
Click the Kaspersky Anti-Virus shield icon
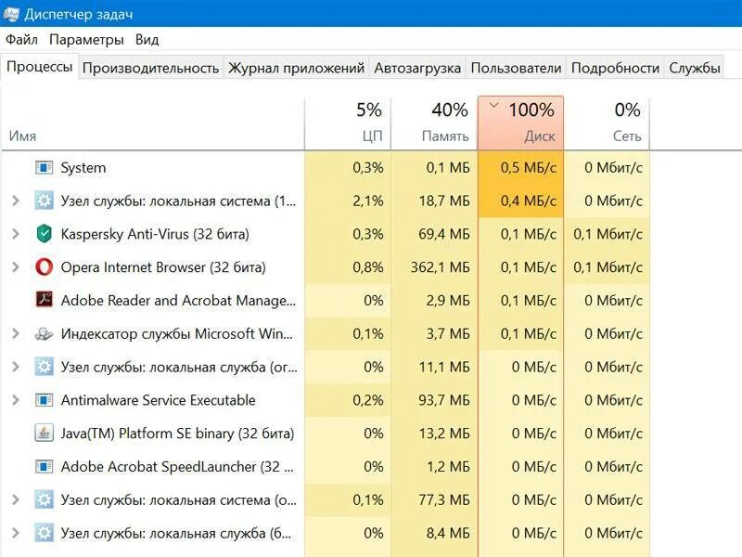(x=44, y=234)
